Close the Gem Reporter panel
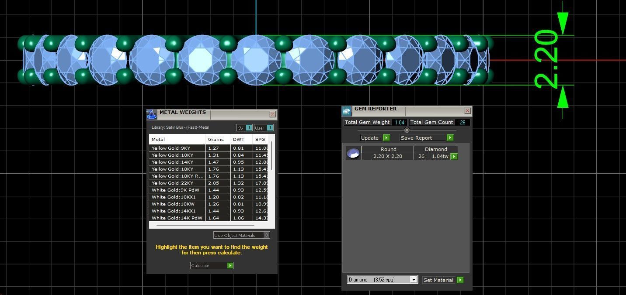626x295 pixels. (x=467, y=111)
